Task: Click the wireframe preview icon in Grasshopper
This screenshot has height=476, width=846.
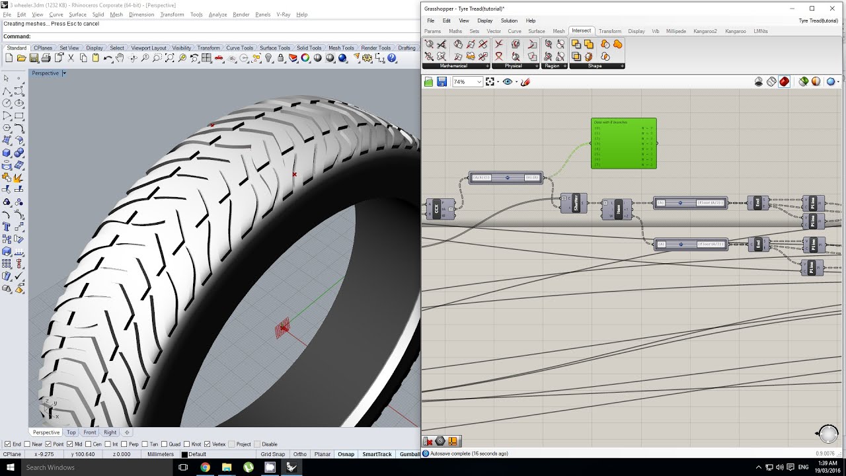Action: (x=771, y=82)
